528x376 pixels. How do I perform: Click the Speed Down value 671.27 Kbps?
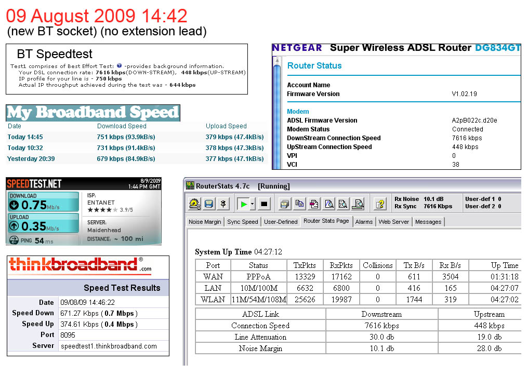tap(80, 313)
